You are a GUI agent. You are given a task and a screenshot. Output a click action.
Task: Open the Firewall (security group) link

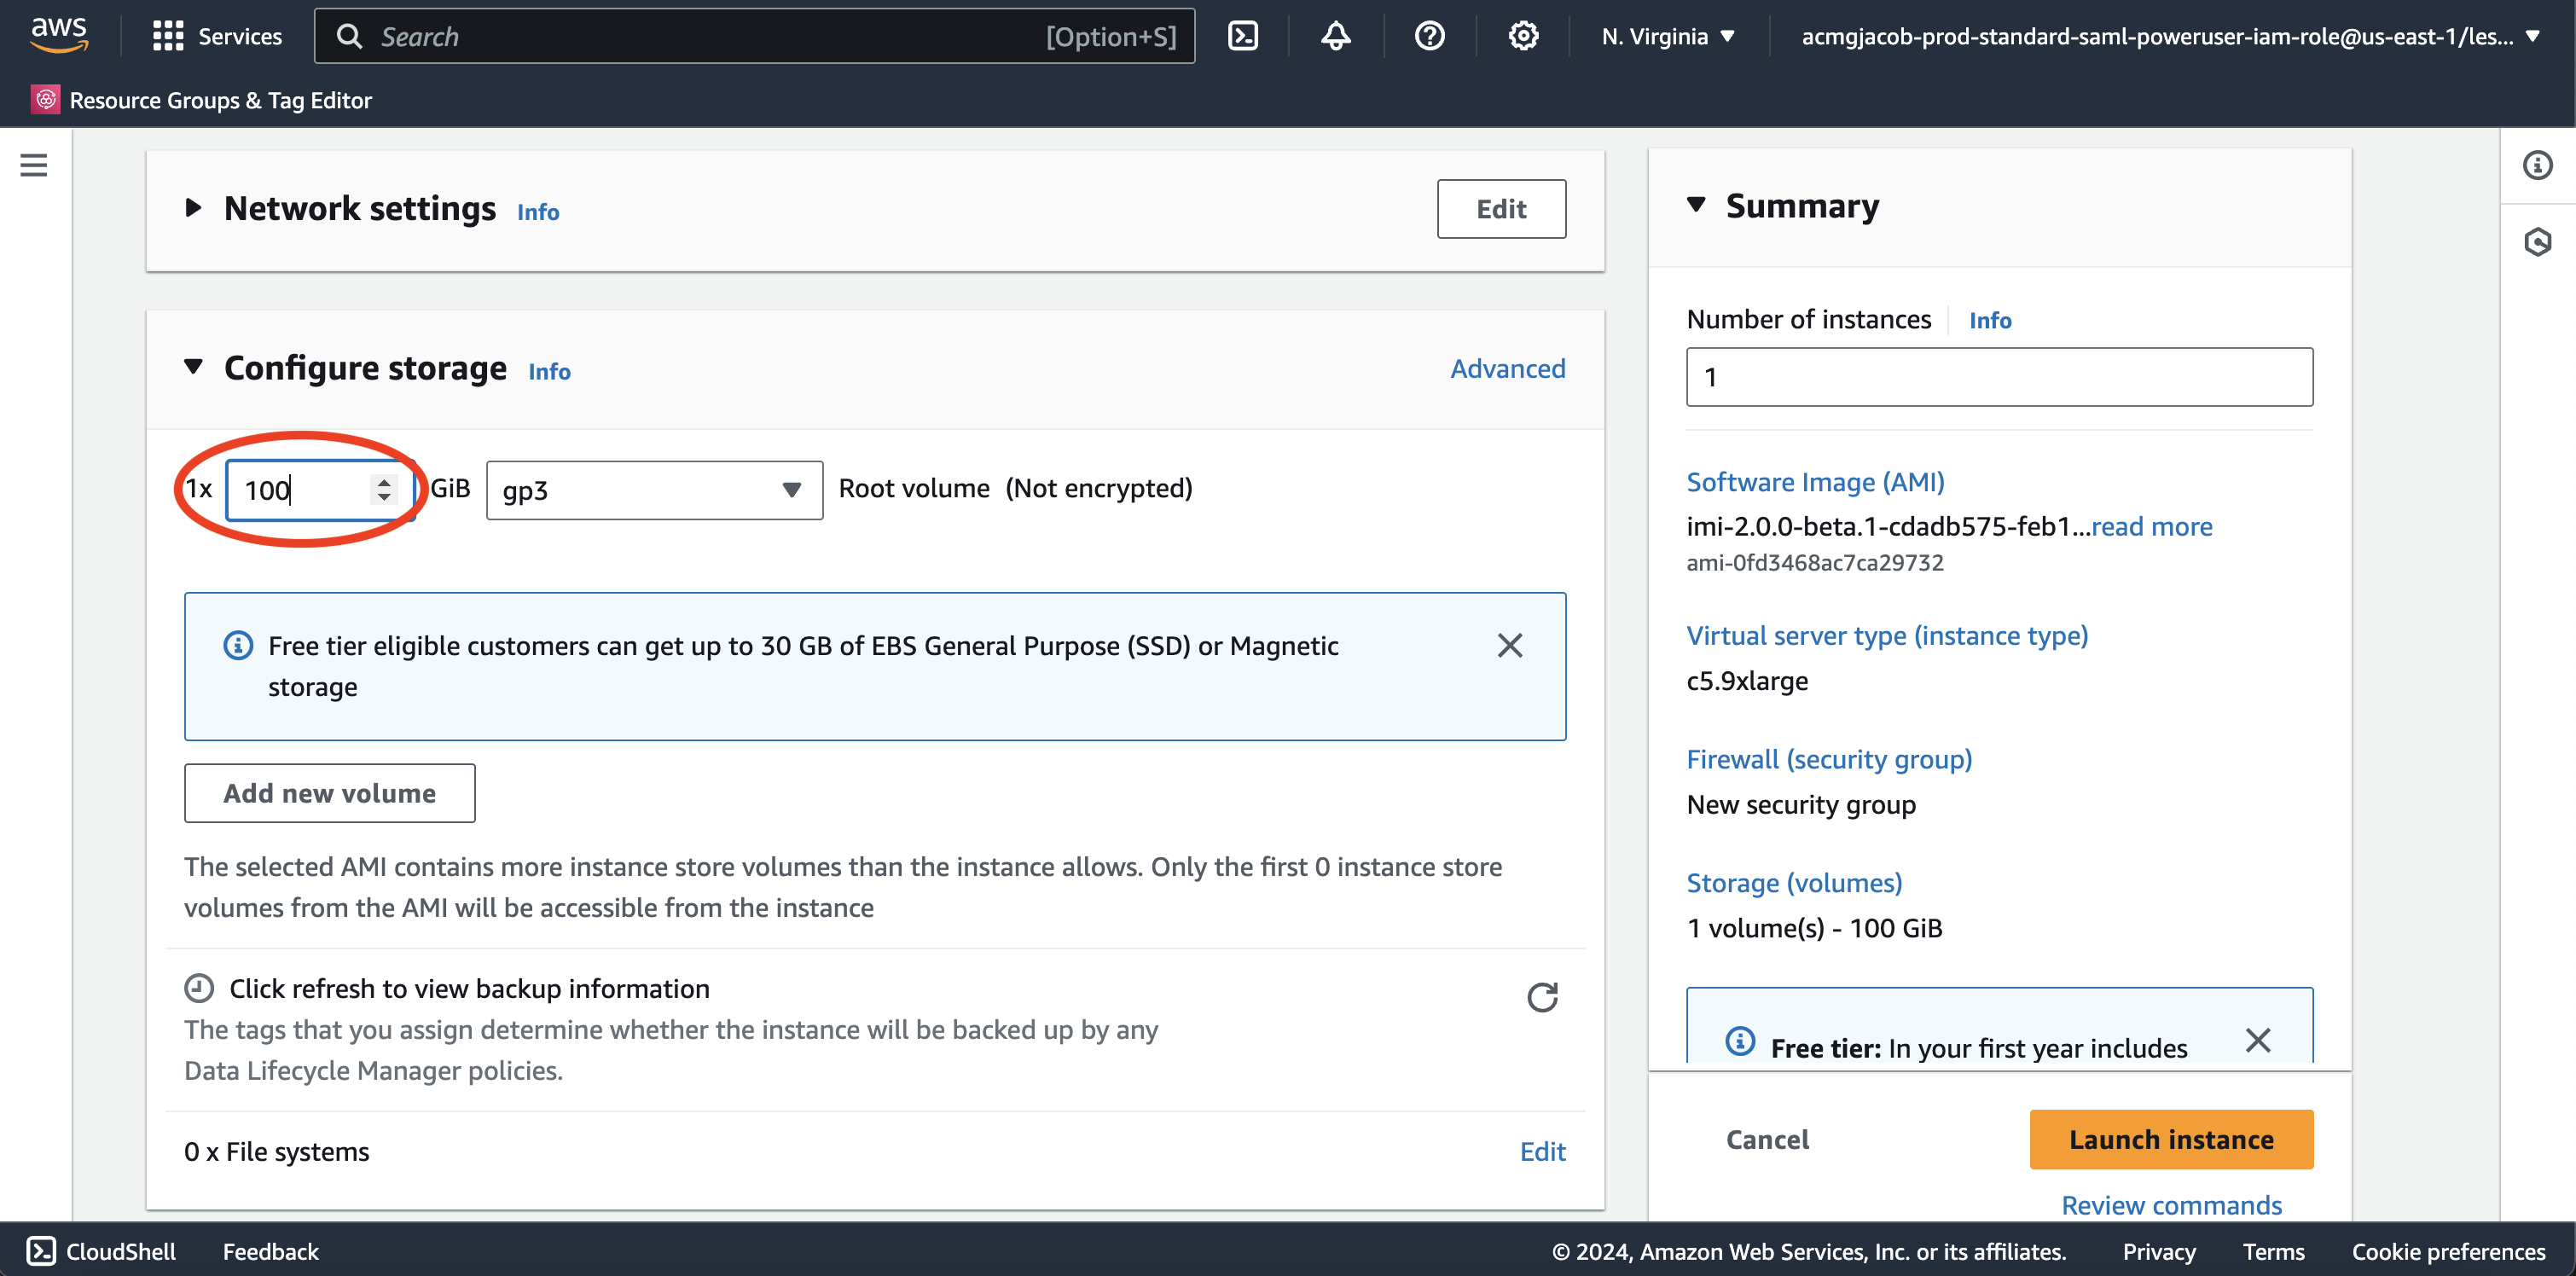point(1829,760)
